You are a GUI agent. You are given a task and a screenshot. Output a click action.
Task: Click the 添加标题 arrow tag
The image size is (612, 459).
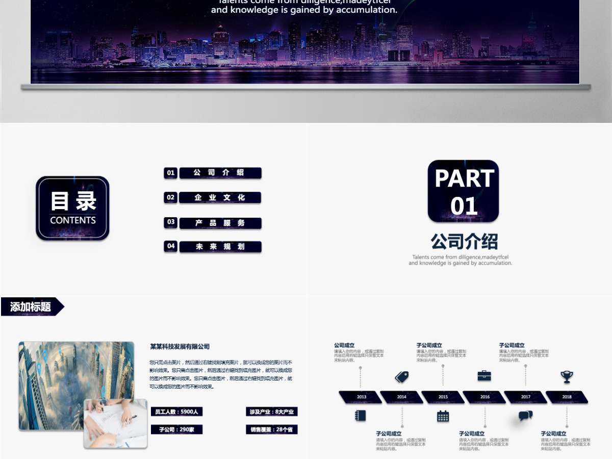pos(32,307)
